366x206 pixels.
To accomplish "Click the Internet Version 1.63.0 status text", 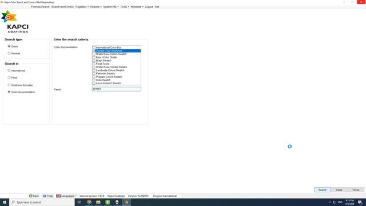I will click(91, 196).
